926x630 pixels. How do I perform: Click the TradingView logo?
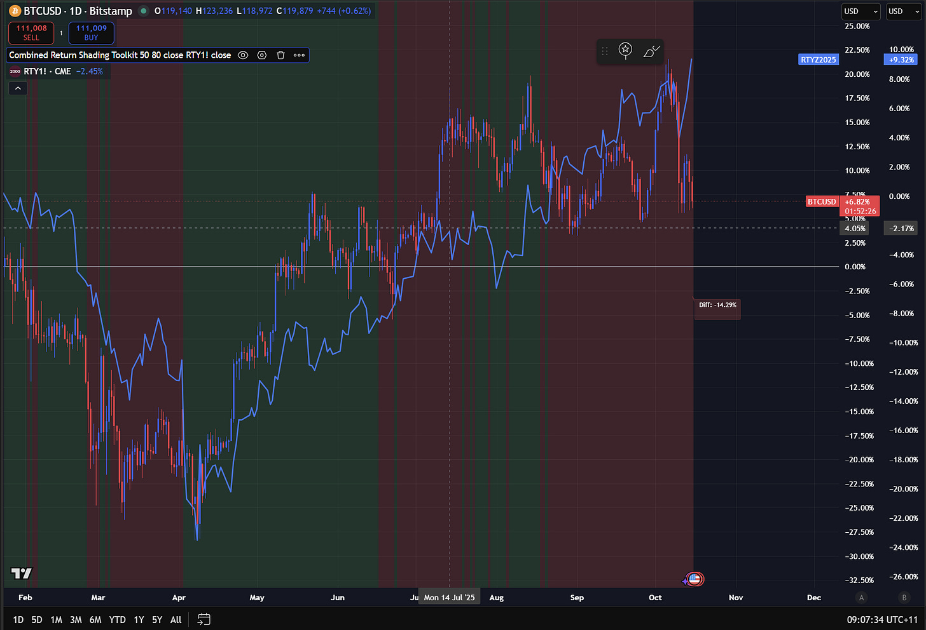coord(22,573)
